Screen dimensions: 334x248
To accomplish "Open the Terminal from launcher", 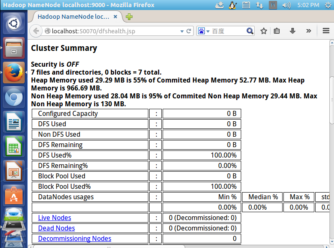I will coord(14,225).
